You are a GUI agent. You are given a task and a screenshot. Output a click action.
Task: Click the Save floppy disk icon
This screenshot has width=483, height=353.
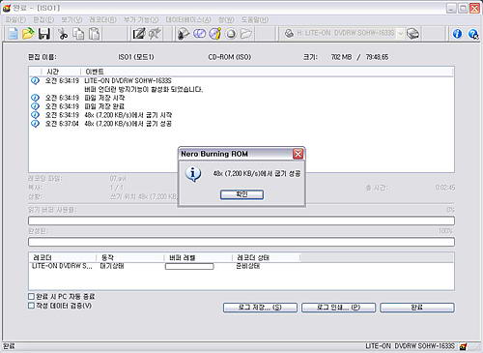[x=44, y=34]
